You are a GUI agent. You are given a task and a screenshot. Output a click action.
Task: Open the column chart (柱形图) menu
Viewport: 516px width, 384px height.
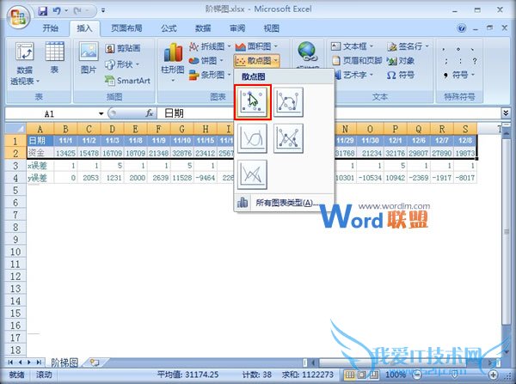[x=173, y=63]
